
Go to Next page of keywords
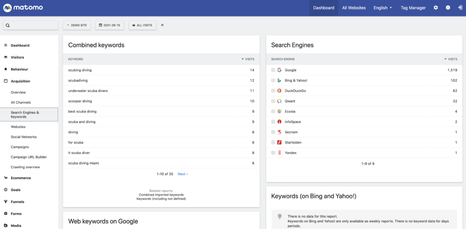click(182, 174)
